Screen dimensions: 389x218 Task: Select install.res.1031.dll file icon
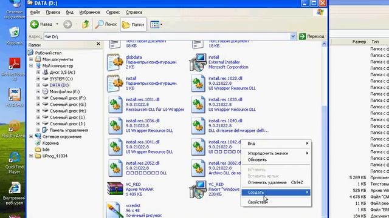pos(115,105)
